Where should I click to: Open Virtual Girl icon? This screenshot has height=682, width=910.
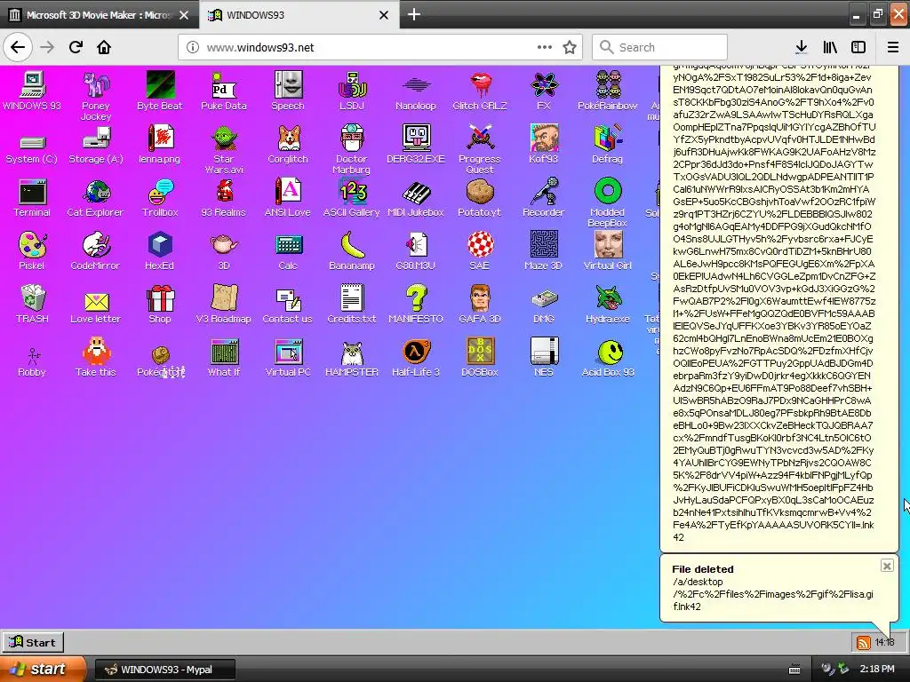pos(608,245)
